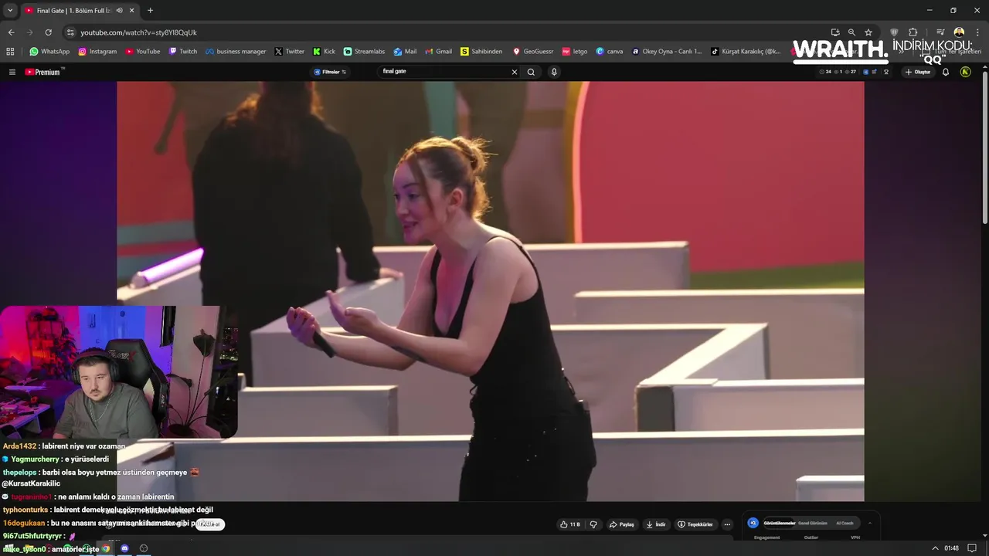989x556 pixels.
Task: Reload the current page
Action: point(48,32)
